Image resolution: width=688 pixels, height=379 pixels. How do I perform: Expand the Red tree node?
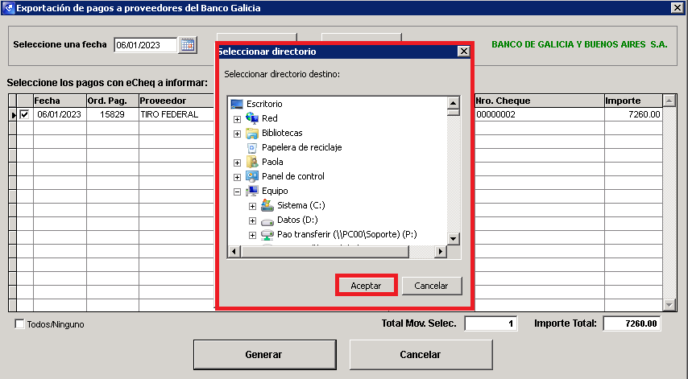point(238,119)
